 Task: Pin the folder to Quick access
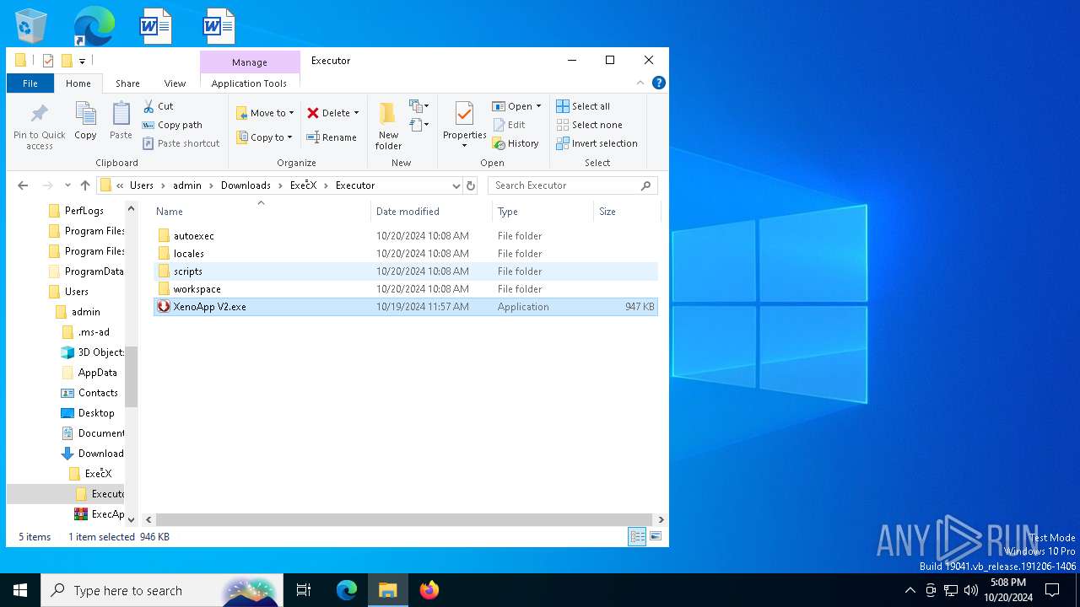click(39, 126)
